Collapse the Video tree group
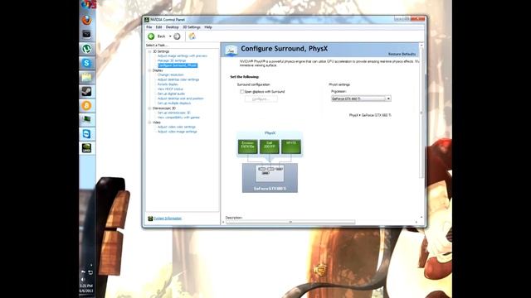Viewport: 531px width, 298px height. pos(149,123)
